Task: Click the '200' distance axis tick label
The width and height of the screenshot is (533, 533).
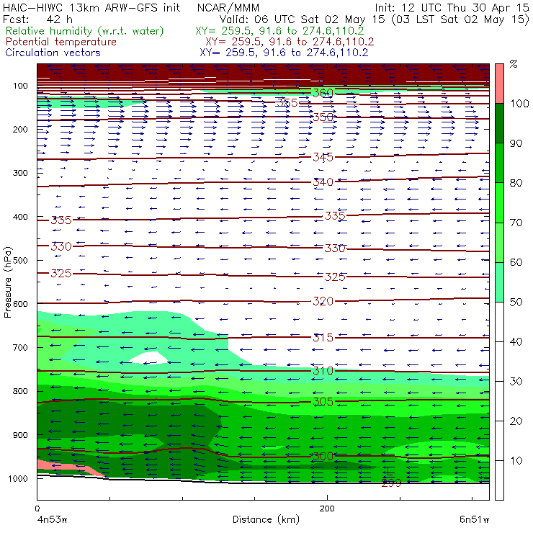Action: click(327, 509)
